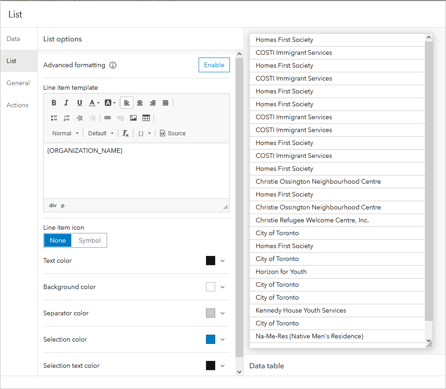Click the black Text color swatch

(x=211, y=261)
